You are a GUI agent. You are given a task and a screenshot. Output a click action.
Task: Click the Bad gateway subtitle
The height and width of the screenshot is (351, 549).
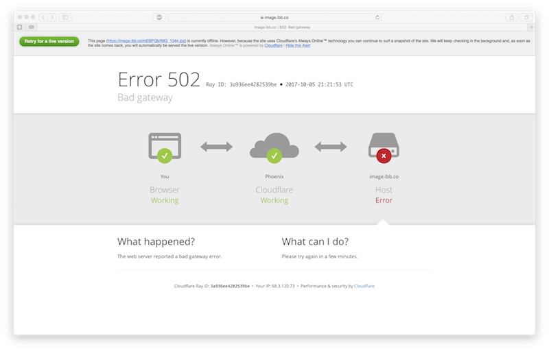(x=145, y=97)
